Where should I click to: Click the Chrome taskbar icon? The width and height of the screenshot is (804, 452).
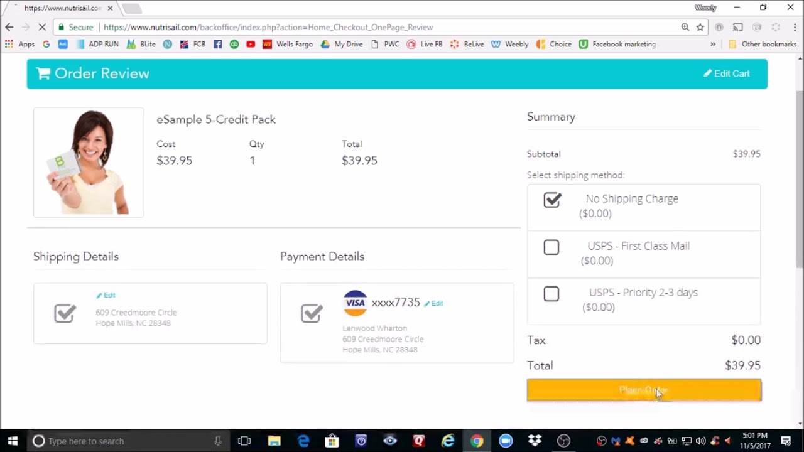click(477, 441)
